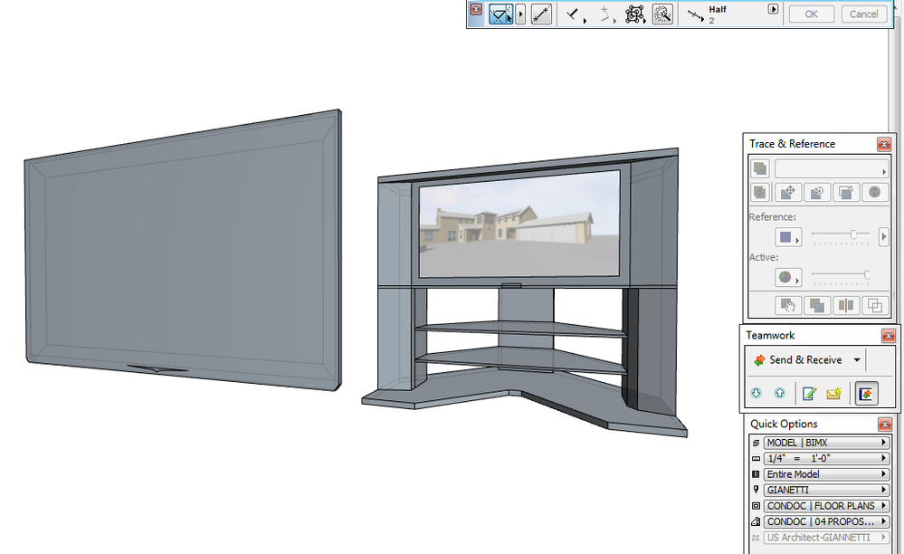Expand more Trace options arrow beside Reference slider
The width and height of the screenshot is (904, 554).
pos(883,236)
